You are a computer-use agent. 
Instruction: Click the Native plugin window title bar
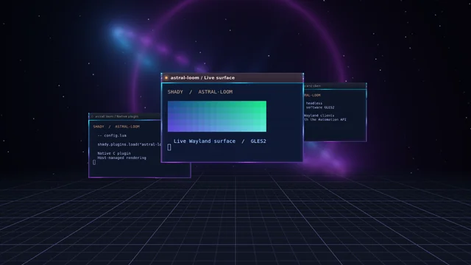124,116
